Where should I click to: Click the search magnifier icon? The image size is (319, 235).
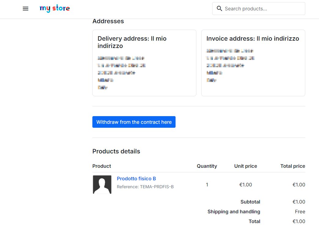tap(219, 9)
